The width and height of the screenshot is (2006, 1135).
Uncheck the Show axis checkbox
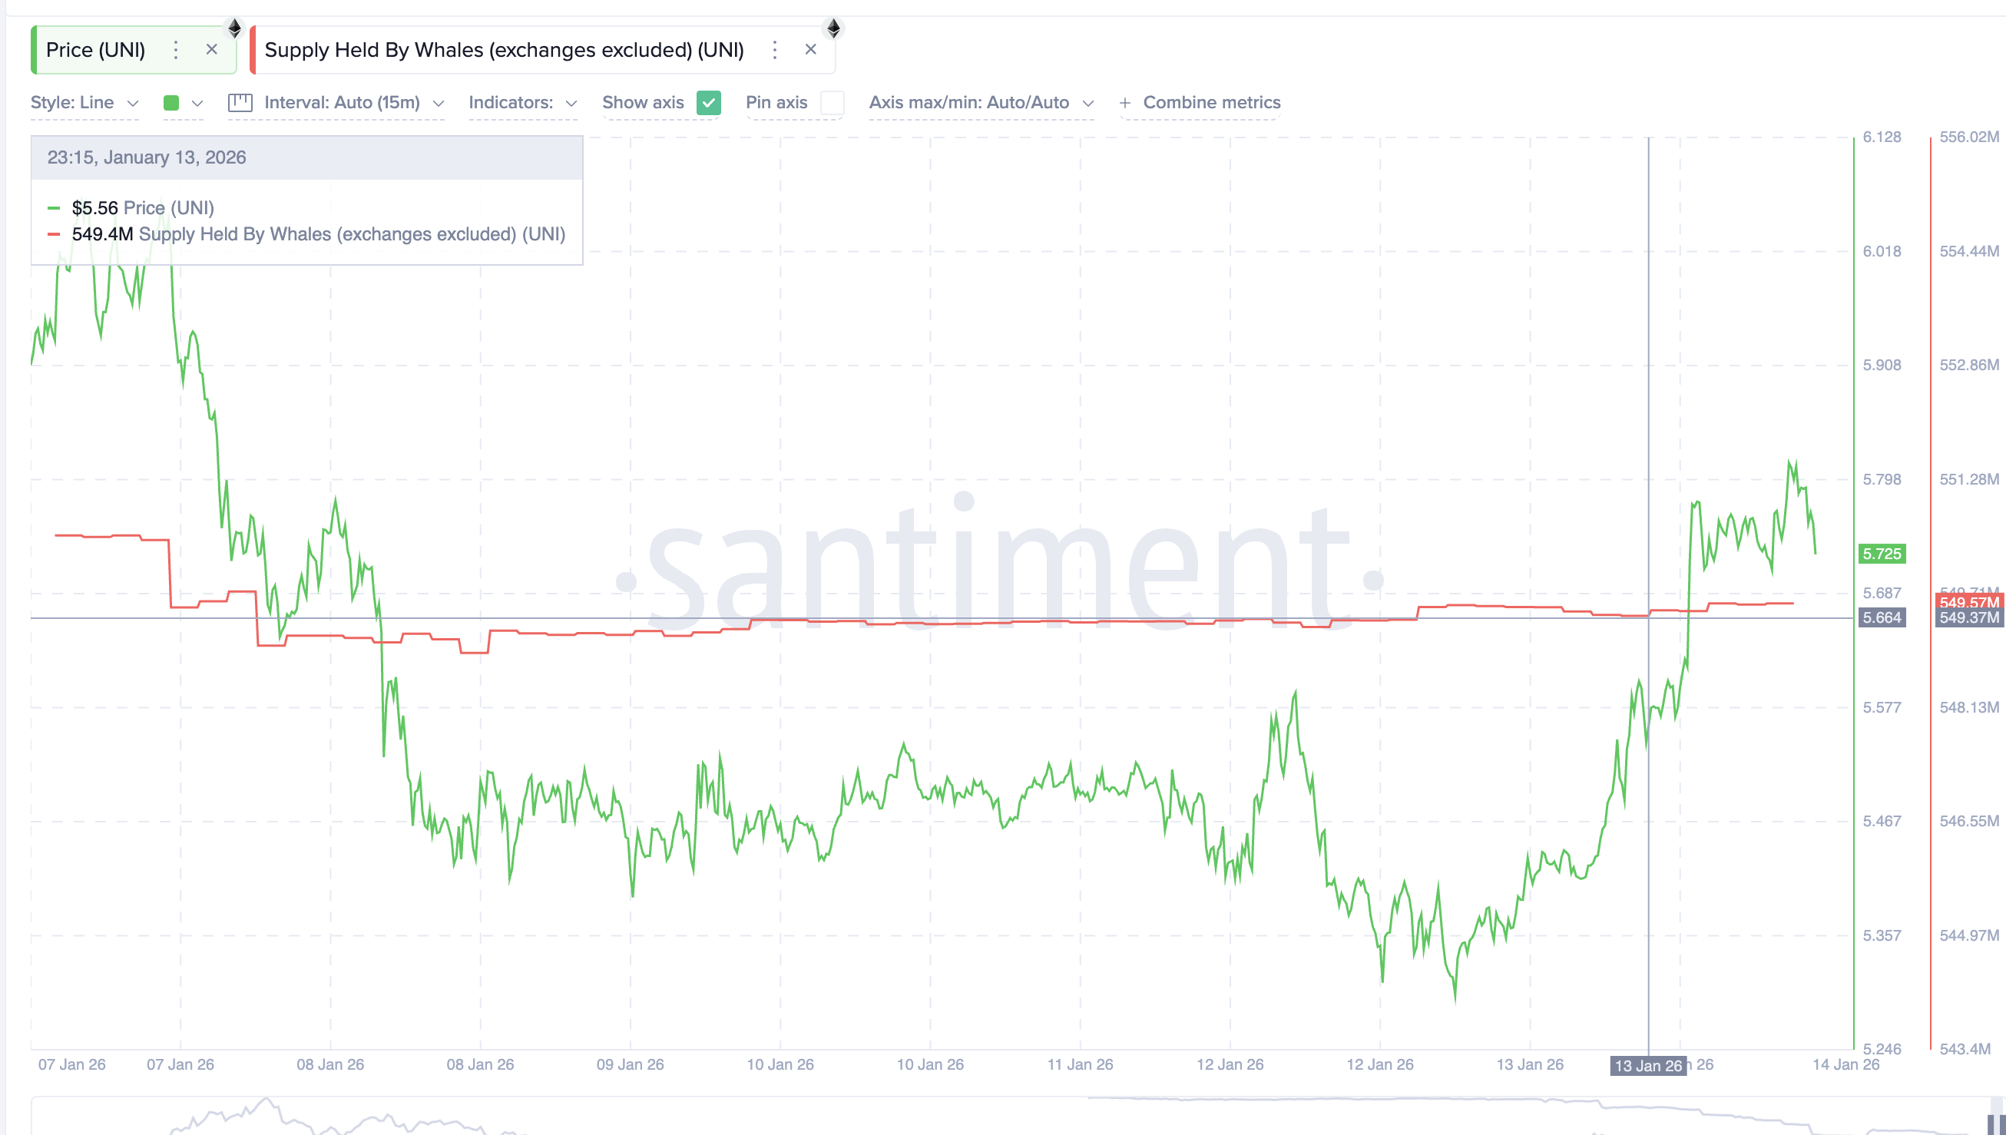pos(707,103)
